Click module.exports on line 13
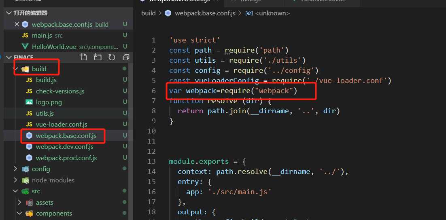This screenshot has width=446, height=220. (x=199, y=161)
